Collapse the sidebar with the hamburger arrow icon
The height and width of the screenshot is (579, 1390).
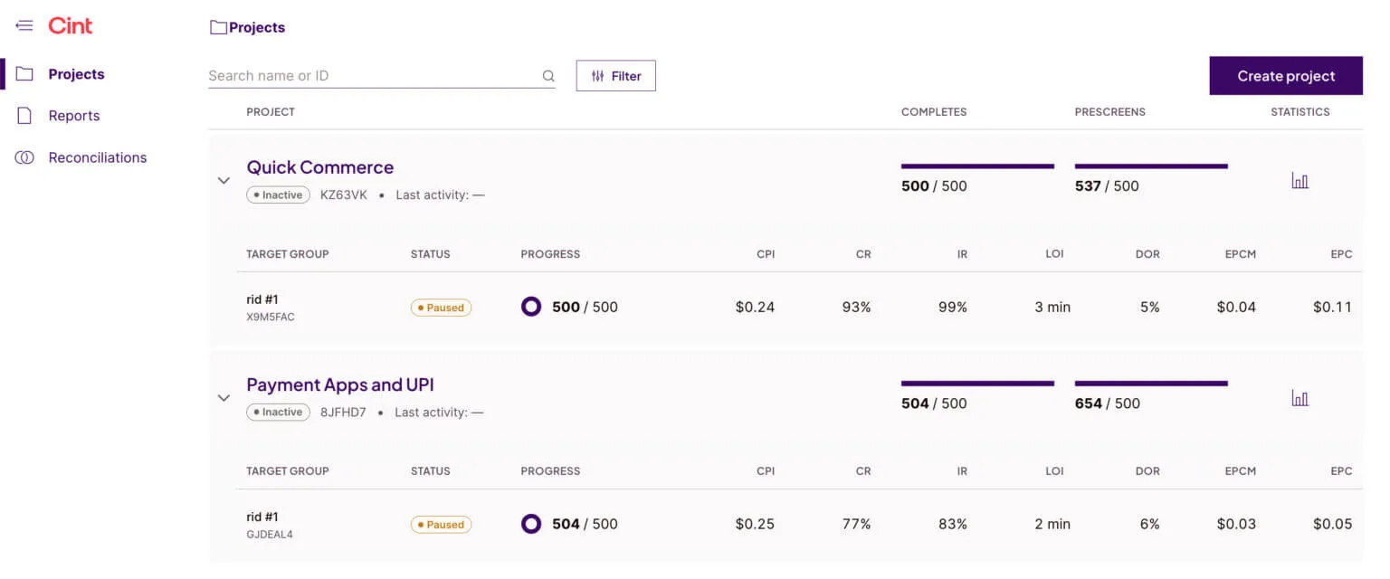pyautogui.click(x=24, y=25)
